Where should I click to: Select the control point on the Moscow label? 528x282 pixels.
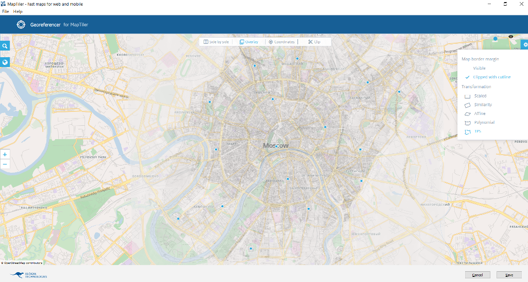276,146
